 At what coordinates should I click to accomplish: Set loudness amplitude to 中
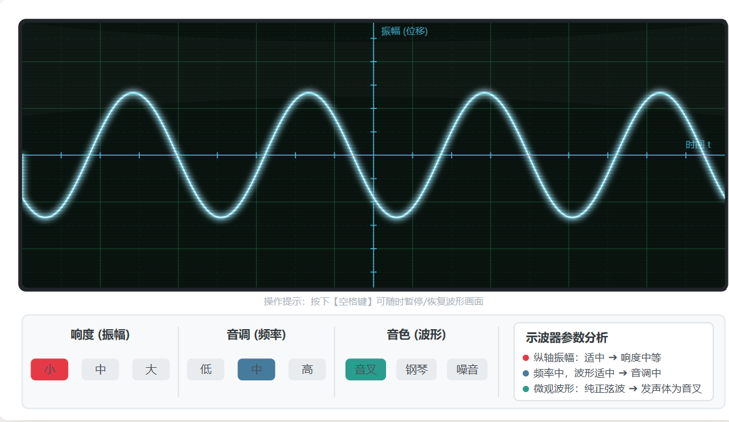[x=100, y=370]
